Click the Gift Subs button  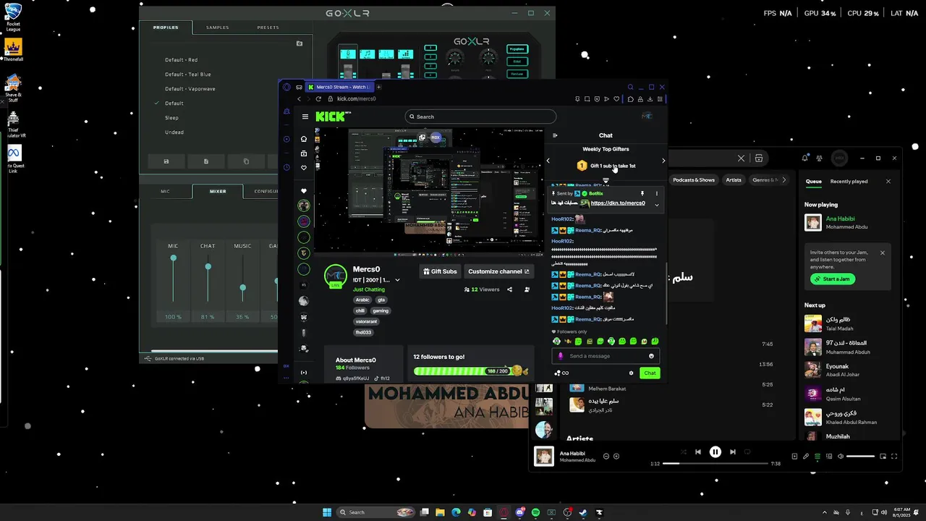[440, 271]
